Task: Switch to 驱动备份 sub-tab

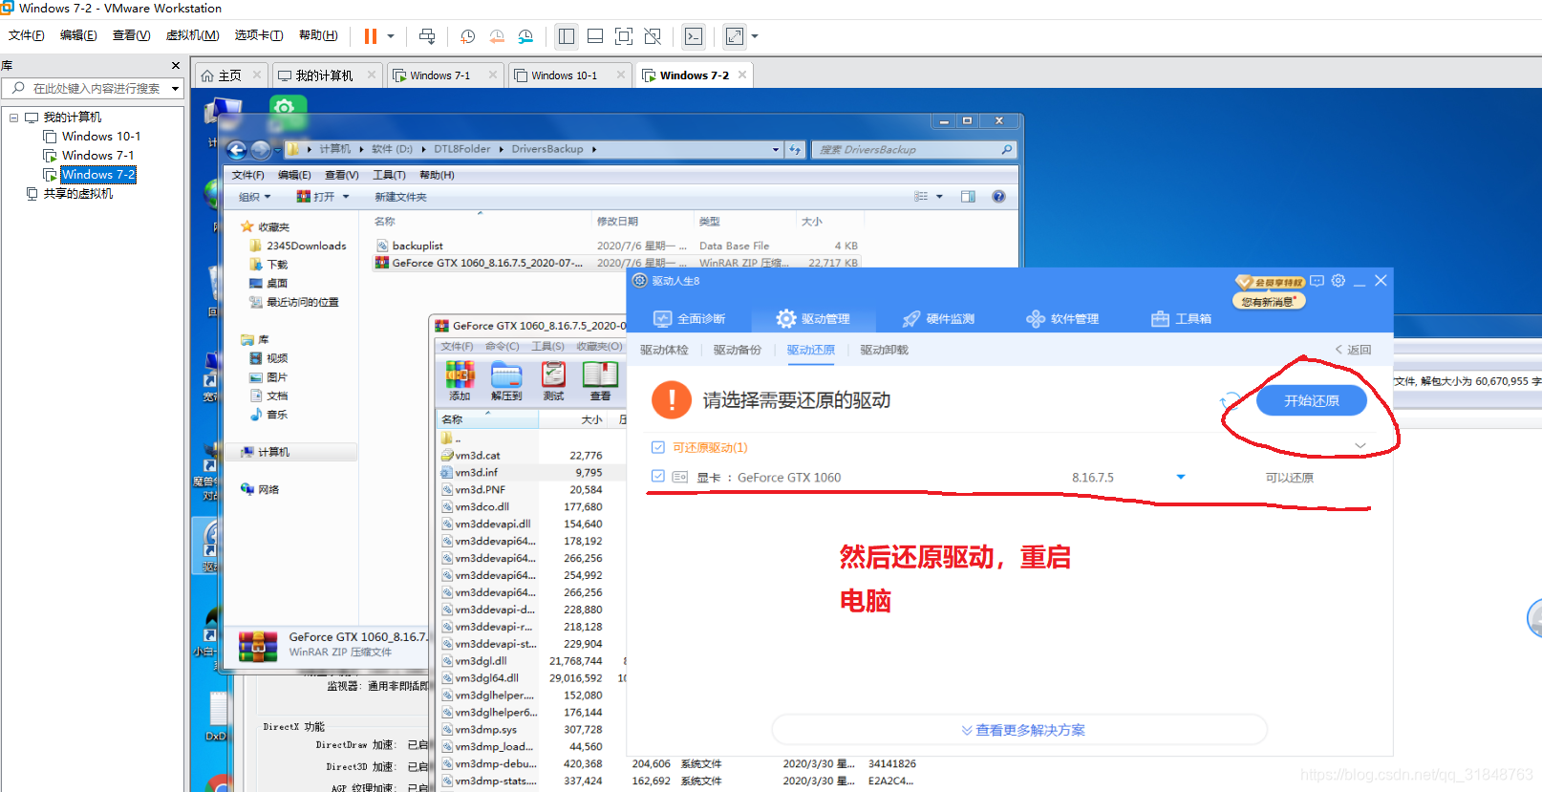Action: (738, 350)
